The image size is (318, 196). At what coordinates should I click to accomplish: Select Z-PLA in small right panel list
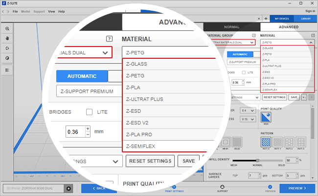tap(287, 60)
